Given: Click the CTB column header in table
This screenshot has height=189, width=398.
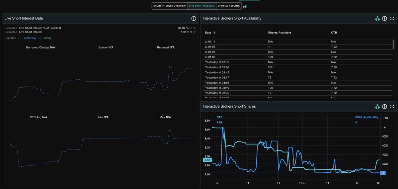Looking at the screenshot, I should tap(334, 33).
